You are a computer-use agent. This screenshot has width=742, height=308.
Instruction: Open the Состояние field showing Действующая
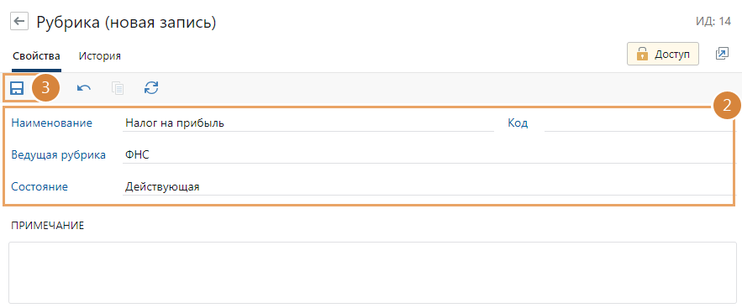click(428, 186)
